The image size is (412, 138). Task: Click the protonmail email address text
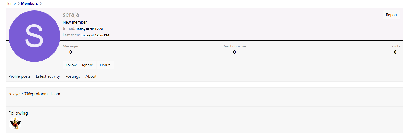click(x=34, y=94)
